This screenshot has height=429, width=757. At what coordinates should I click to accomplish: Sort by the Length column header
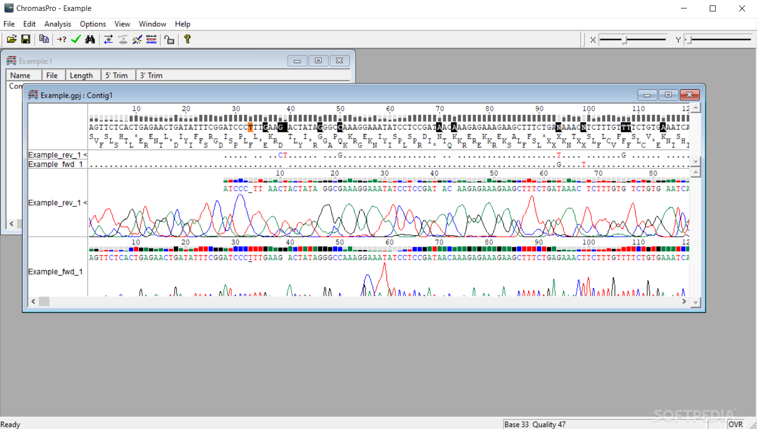(x=83, y=75)
